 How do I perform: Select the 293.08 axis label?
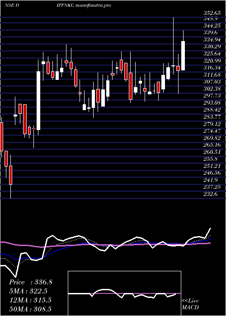point(212,103)
